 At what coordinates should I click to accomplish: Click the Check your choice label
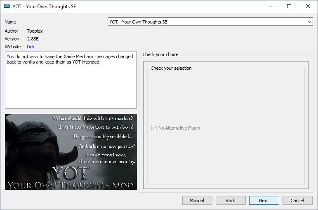coord(160,54)
